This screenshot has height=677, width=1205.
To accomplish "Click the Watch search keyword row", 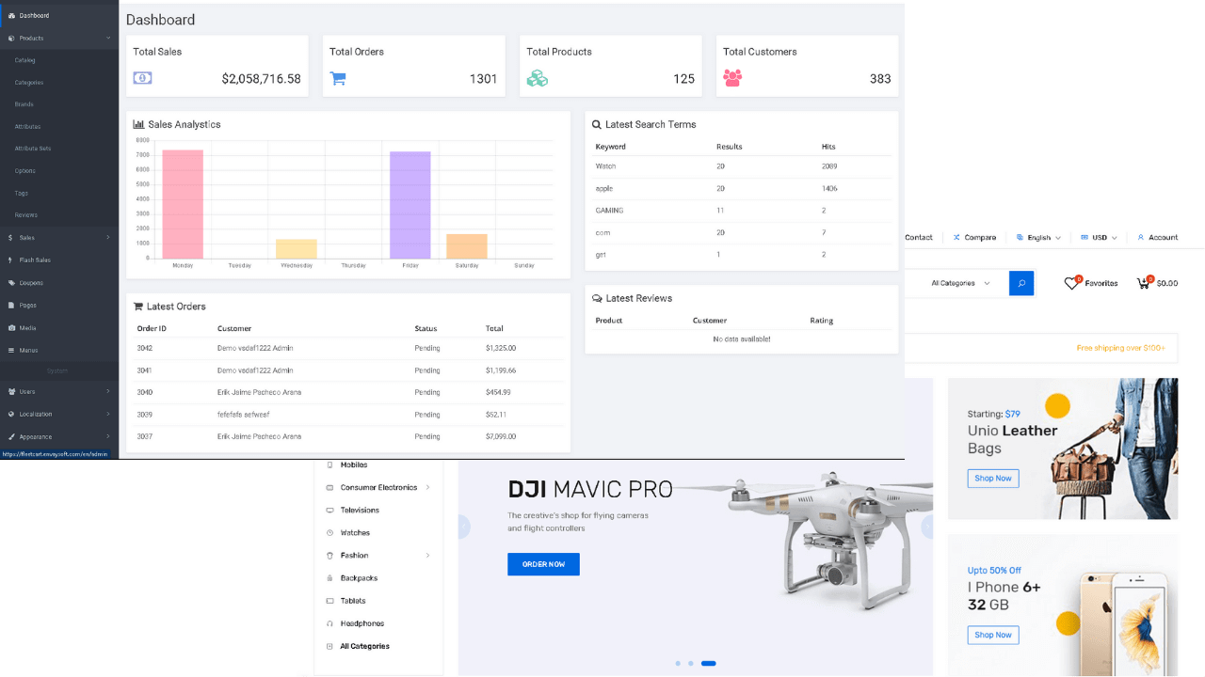I will 742,166.
